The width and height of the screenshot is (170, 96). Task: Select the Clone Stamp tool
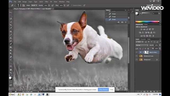point(11,38)
